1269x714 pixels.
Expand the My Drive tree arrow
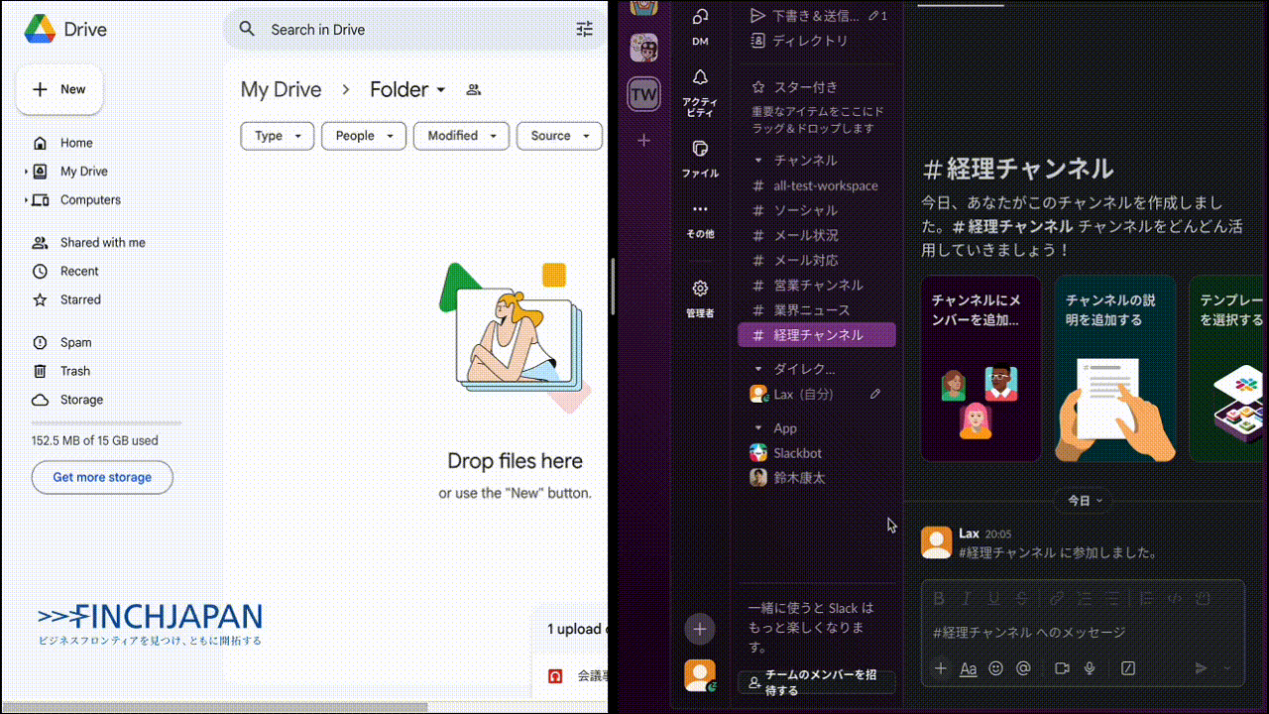[26, 172]
